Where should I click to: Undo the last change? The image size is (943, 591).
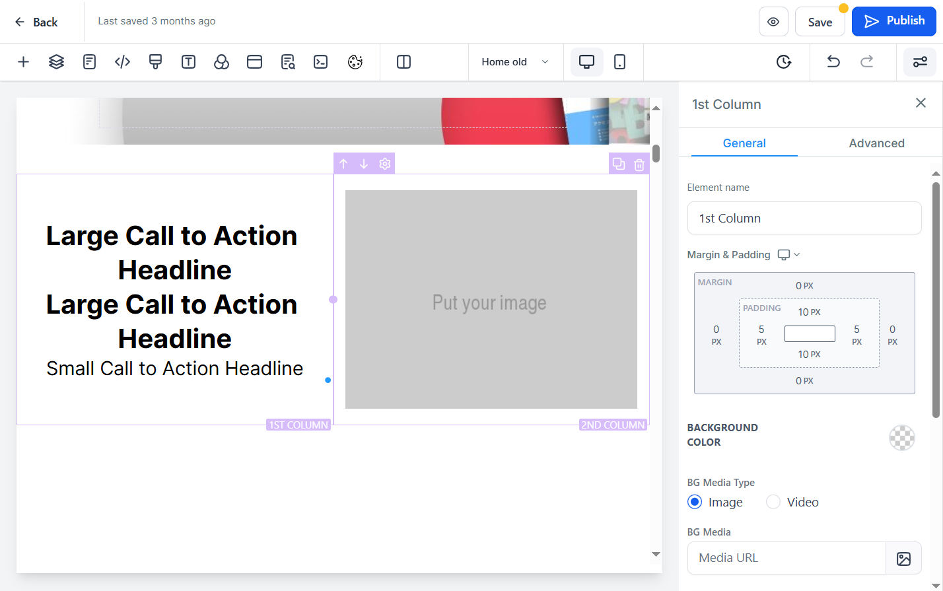coord(833,62)
